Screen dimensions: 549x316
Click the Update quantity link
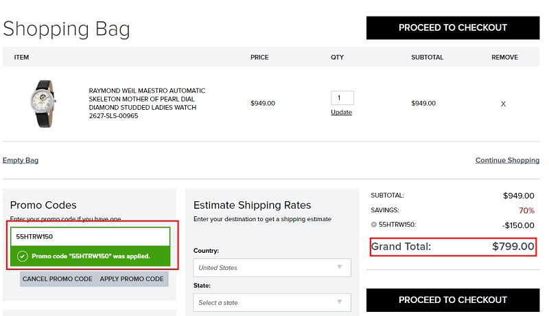[x=341, y=112]
